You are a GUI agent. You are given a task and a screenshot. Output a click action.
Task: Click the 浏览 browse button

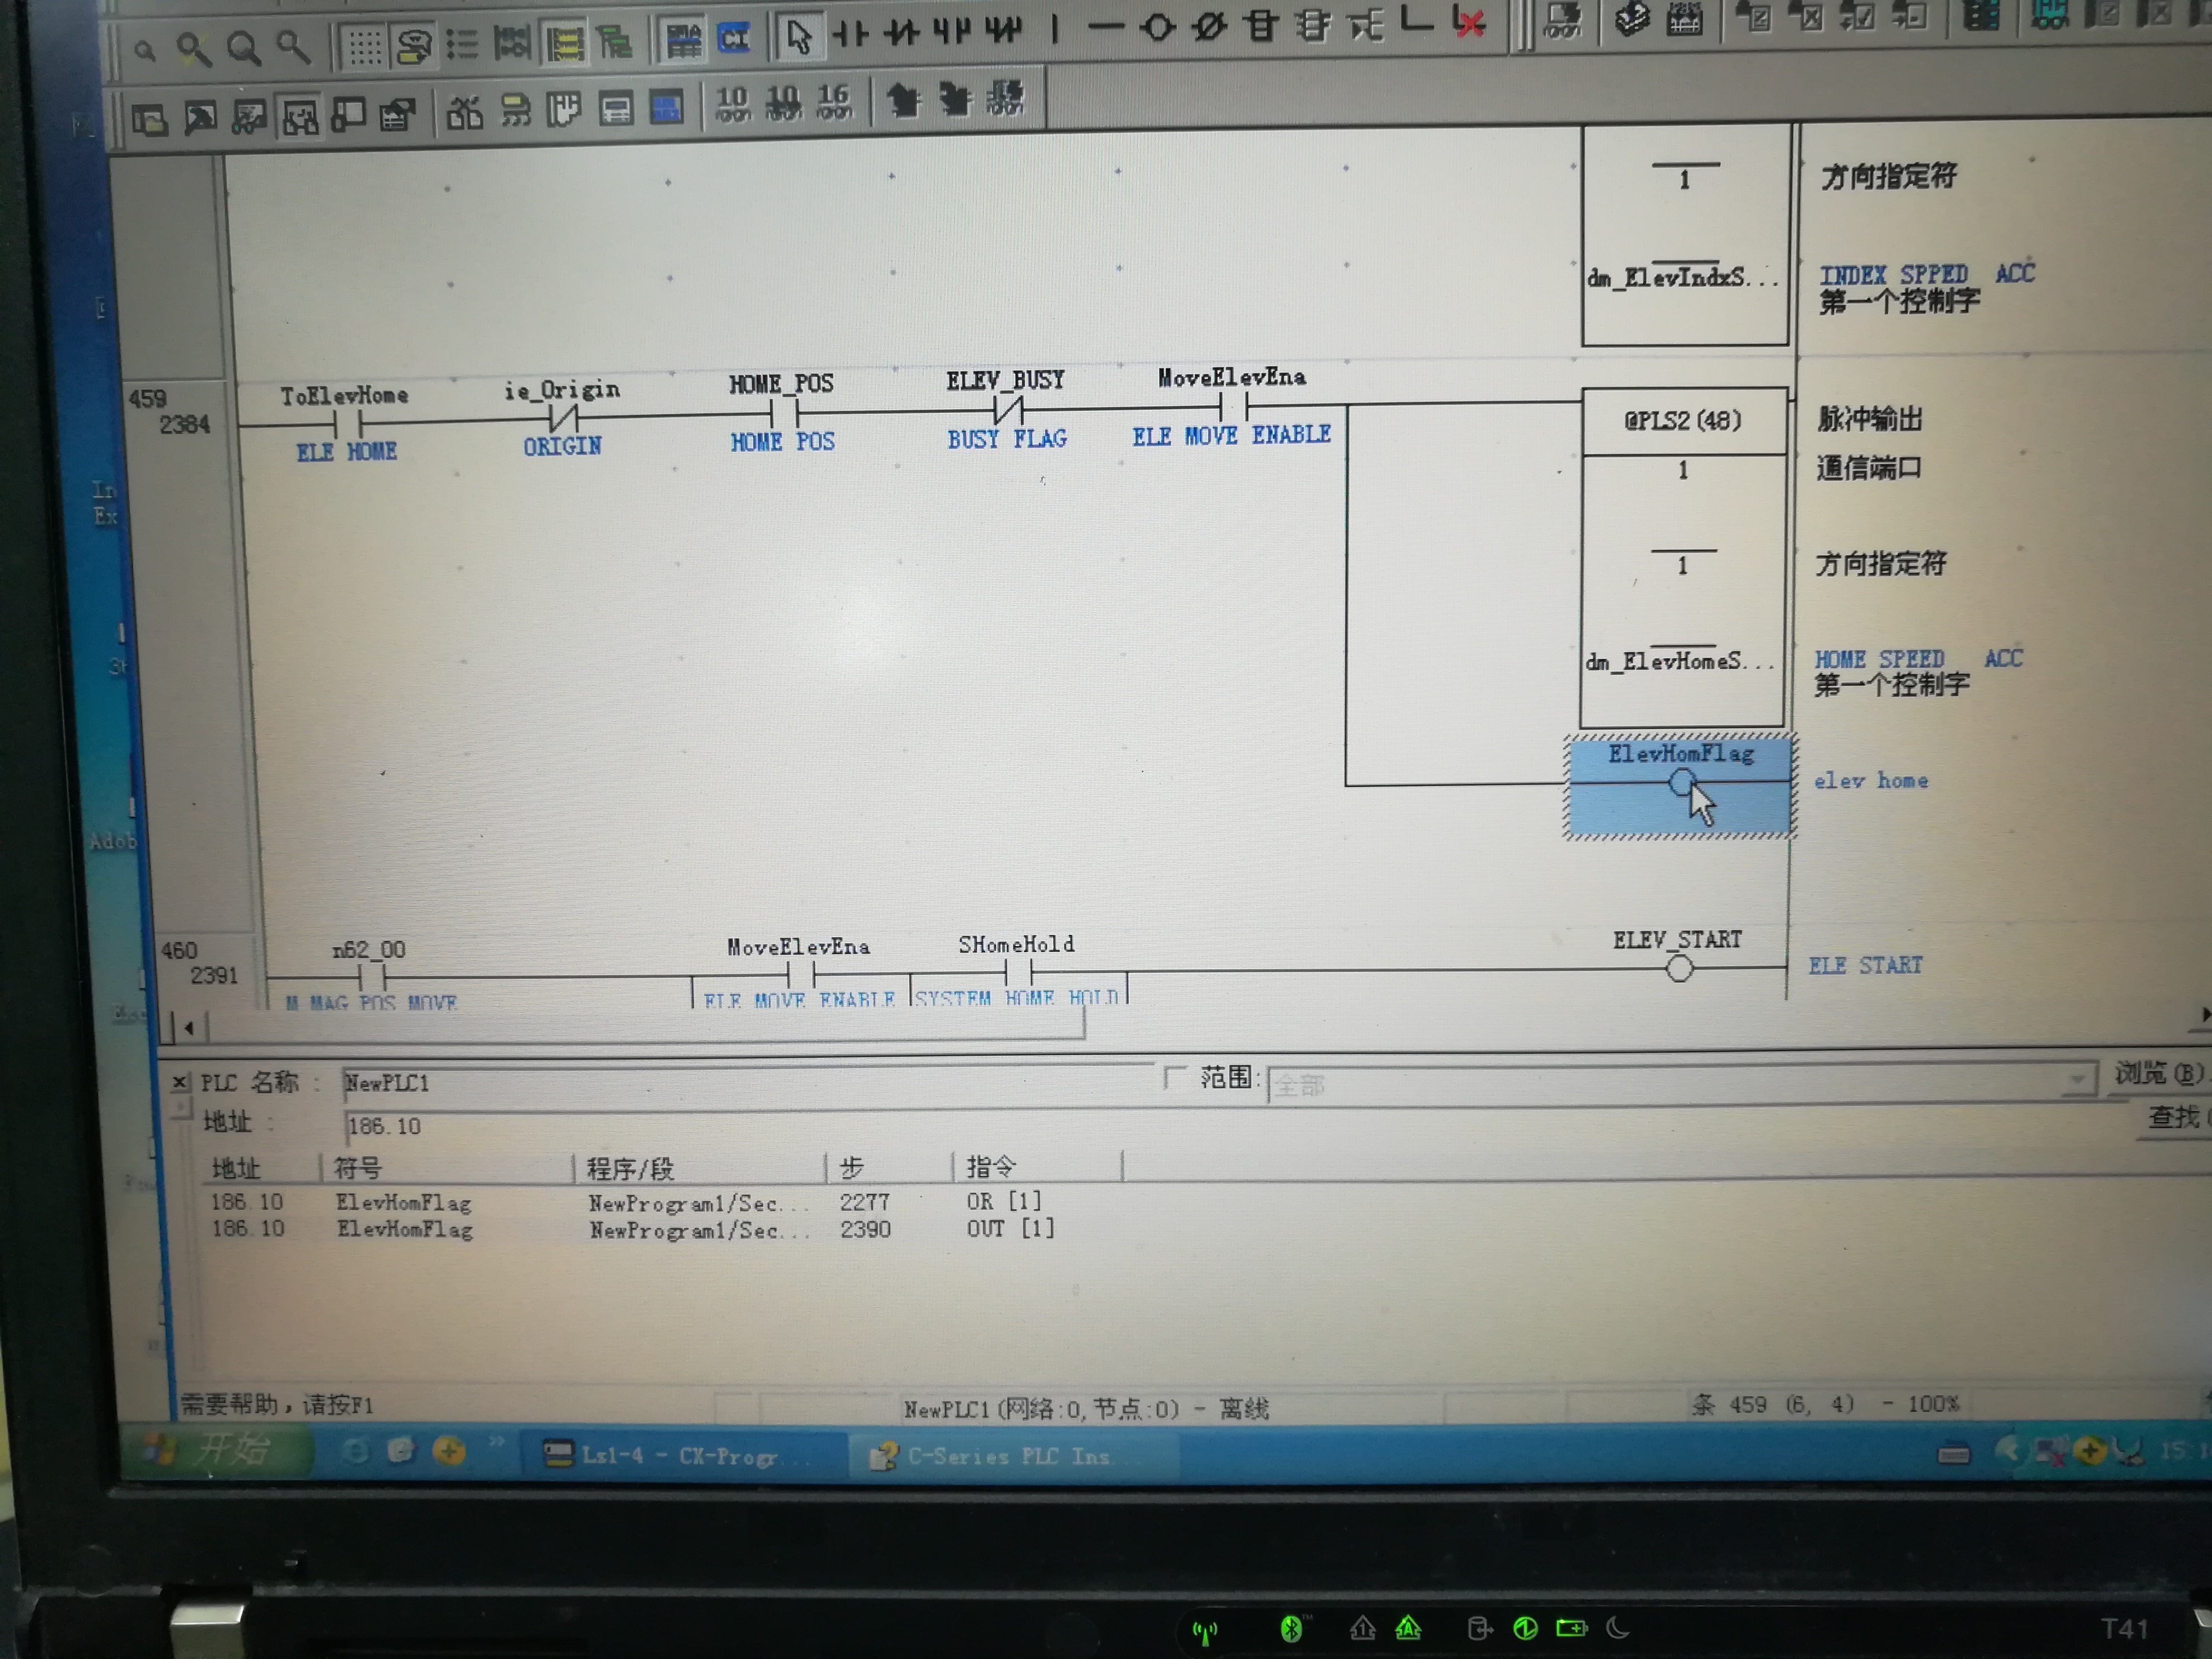click(2157, 1074)
